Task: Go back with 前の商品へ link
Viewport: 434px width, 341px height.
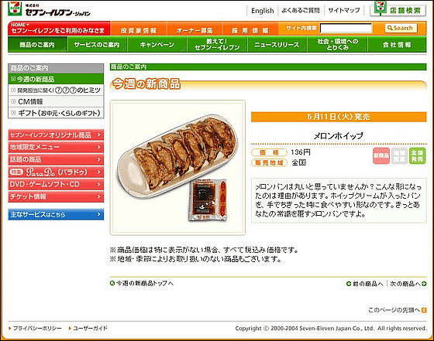Action: coord(365,284)
